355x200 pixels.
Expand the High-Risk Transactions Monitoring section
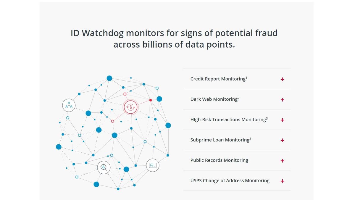point(282,120)
